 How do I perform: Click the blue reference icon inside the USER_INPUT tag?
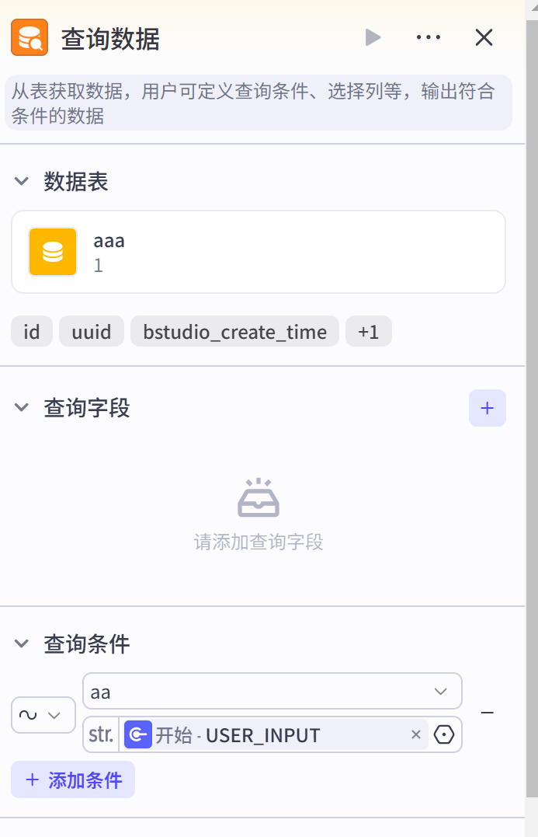[138, 734]
